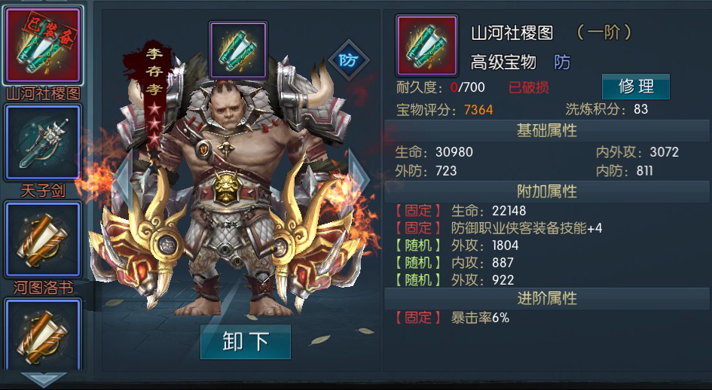Expand treasure list with bottom down arrow
Screen dimensions: 712x390
point(43,379)
